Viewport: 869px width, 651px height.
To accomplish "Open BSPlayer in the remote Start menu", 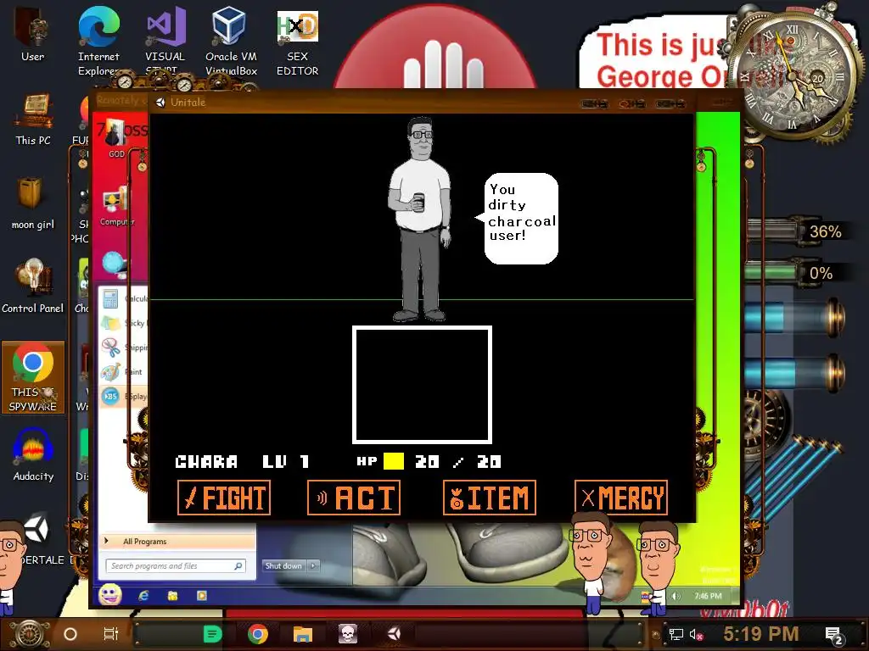I will [x=125, y=397].
